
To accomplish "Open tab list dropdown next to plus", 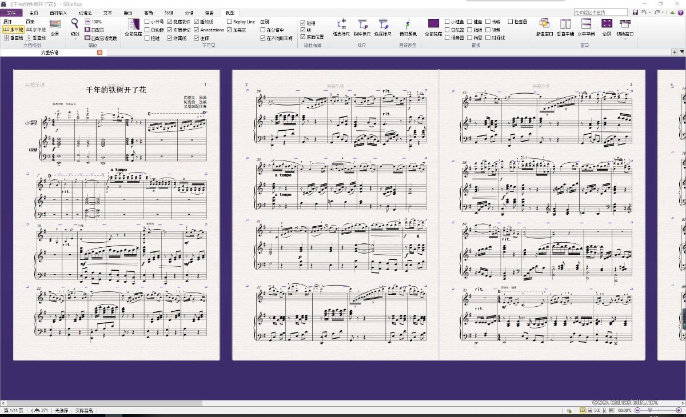I will pyautogui.click(x=681, y=52).
